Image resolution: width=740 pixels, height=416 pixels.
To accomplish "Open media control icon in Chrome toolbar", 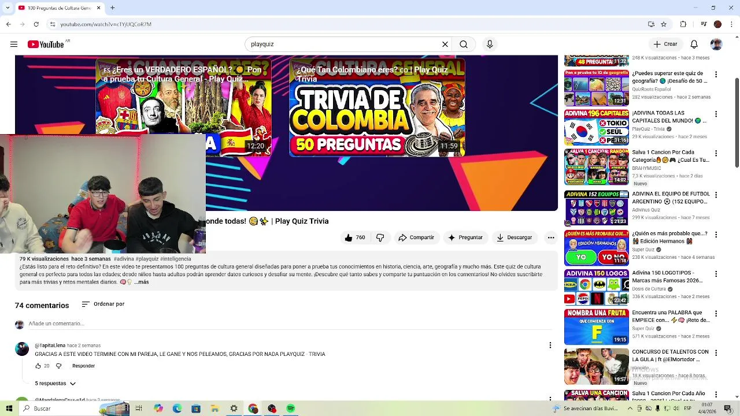I will point(704,24).
